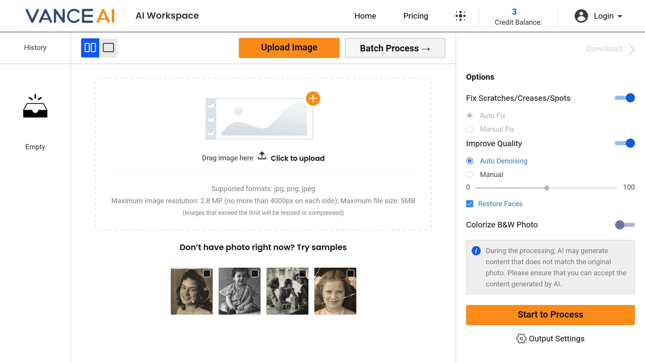Click the empty history inbox icon
Screen dimensions: 645x363
point(35,107)
